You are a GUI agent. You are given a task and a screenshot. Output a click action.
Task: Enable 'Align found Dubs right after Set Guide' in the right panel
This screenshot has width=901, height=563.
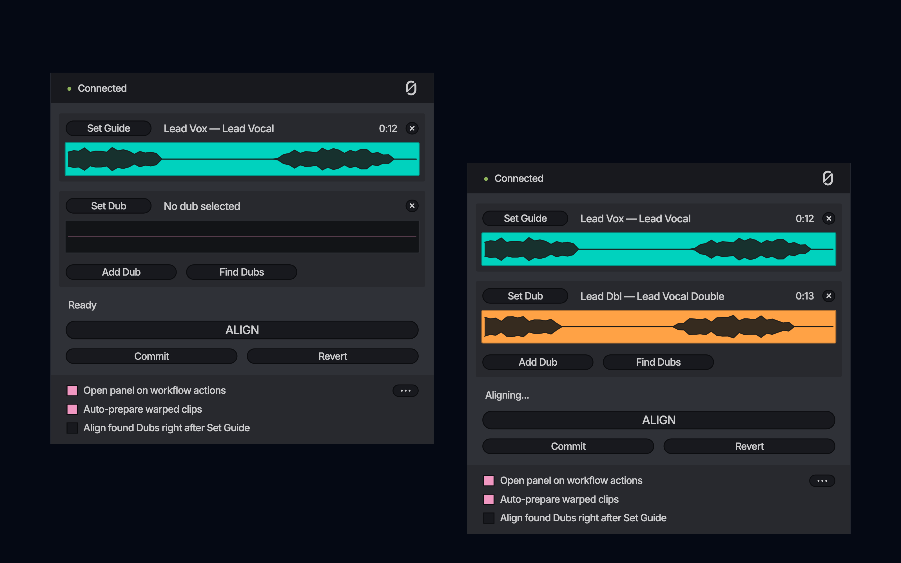click(489, 518)
